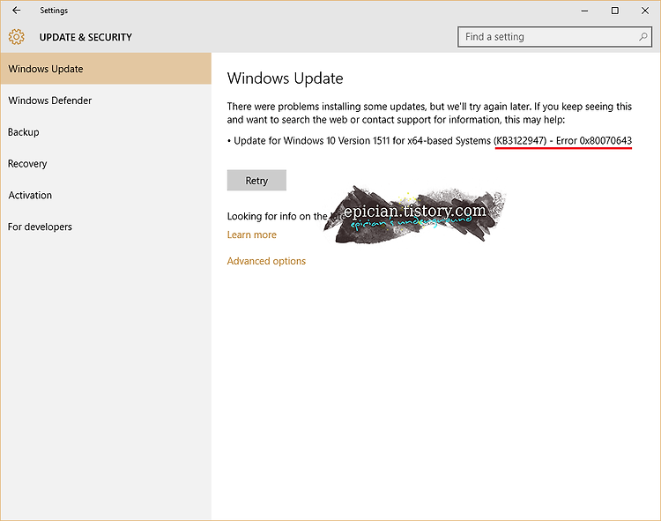The width and height of the screenshot is (661, 521).
Task: Open For developers settings
Action: point(106,227)
